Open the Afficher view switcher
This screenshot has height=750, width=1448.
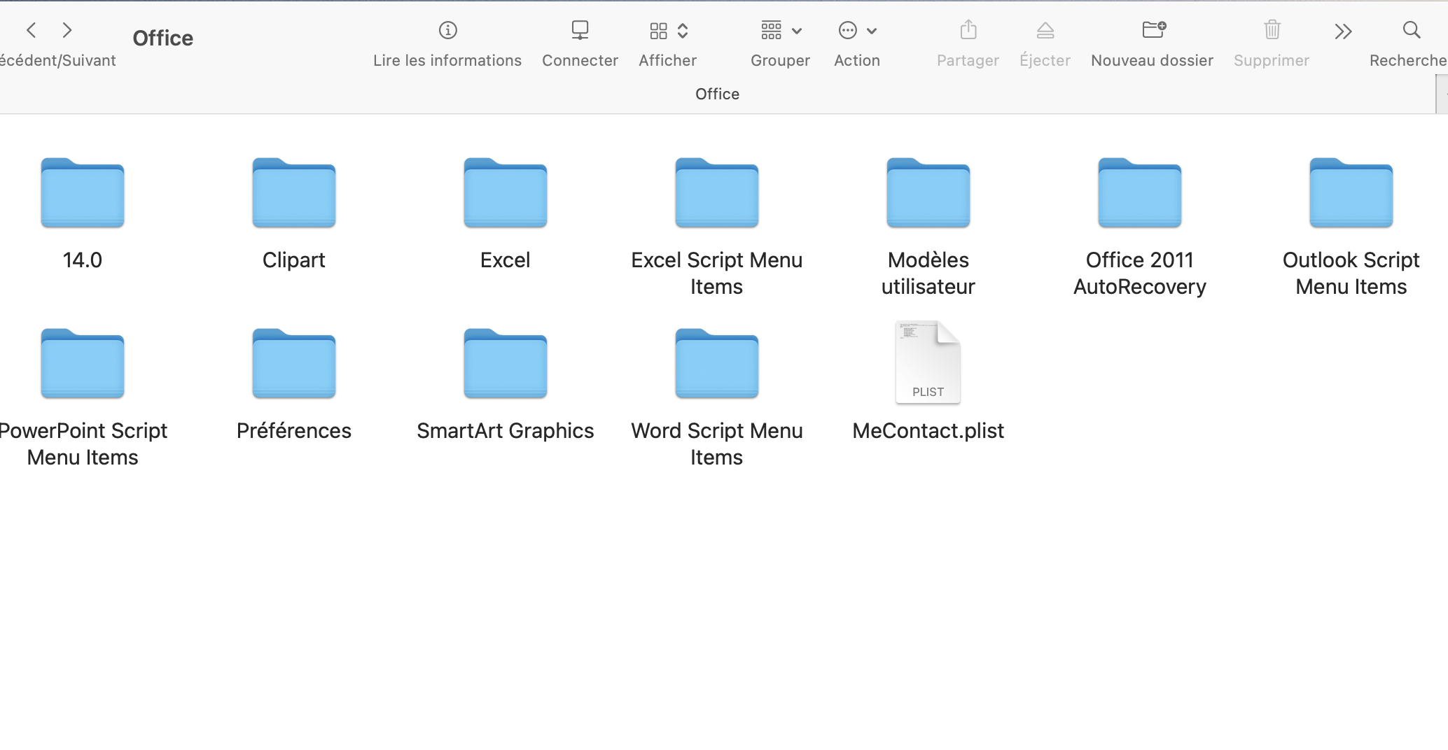point(668,31)
